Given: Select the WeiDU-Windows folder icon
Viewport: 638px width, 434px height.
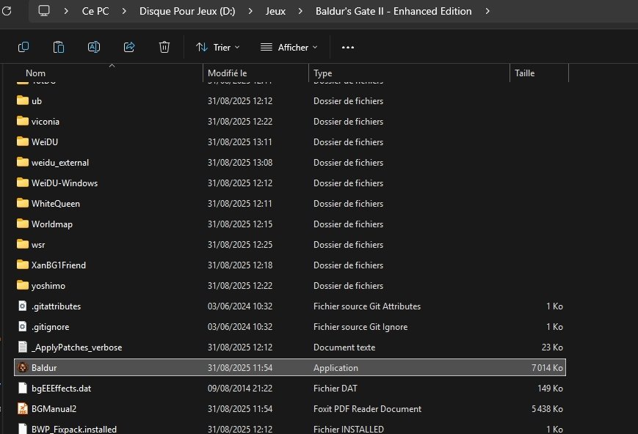Looking at the screenshot, I should pyautogui.click(x=23, y=183).
